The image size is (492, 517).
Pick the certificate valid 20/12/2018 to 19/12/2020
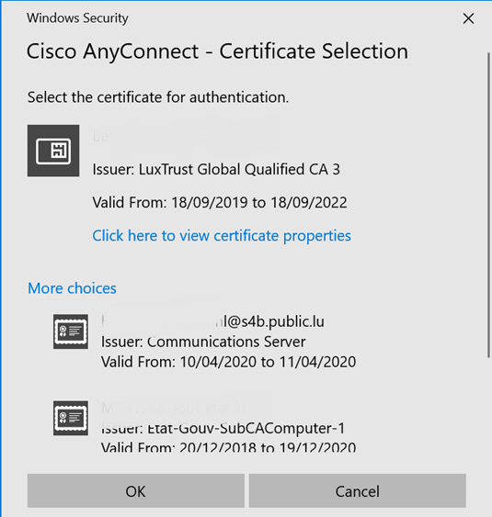click(x=228, y=447)
